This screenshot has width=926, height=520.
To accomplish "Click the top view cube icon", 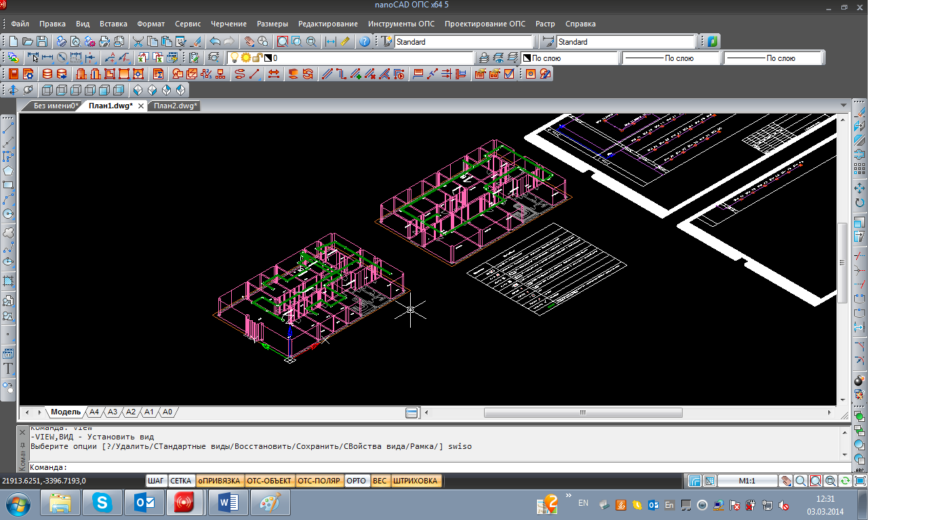I will [47, 90].
